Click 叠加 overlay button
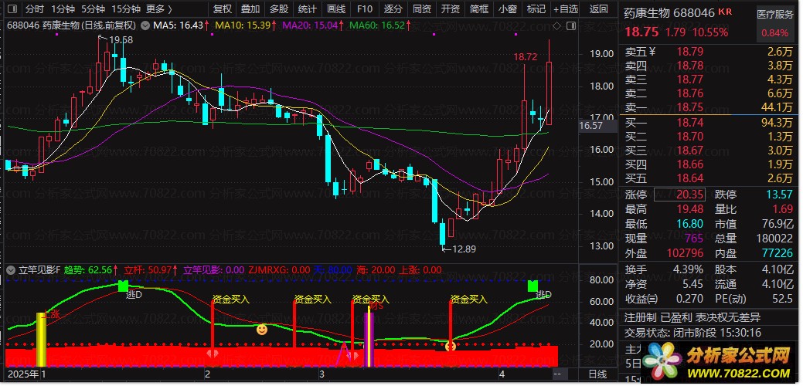This screenshot has width=803, height=386. point(250,9)
